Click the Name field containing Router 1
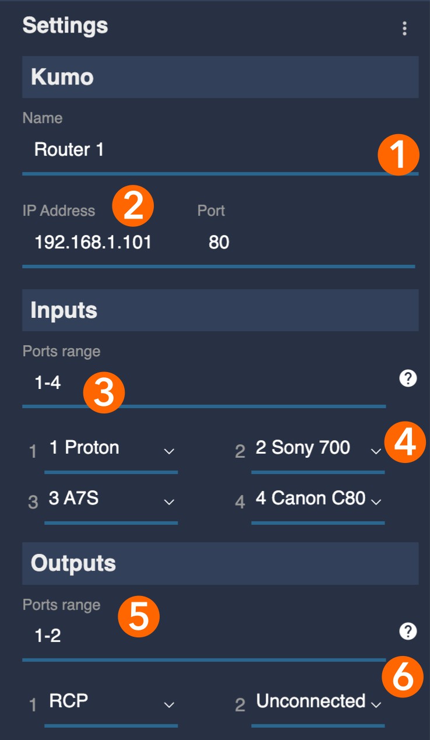Screen dimensions: 430x740 point(198,150)
